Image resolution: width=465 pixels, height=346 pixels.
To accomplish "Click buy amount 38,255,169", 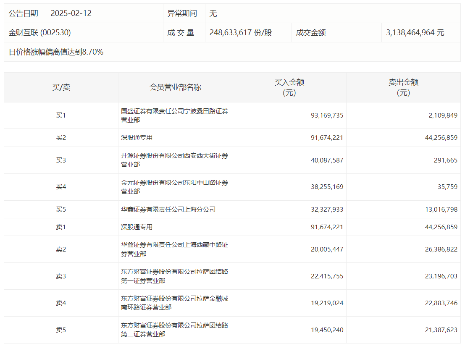I will tap(327, 187).
